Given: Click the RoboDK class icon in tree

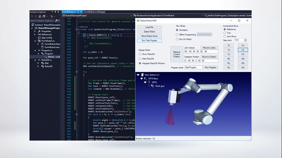Looking at the screenshot, I should point(43,66).
